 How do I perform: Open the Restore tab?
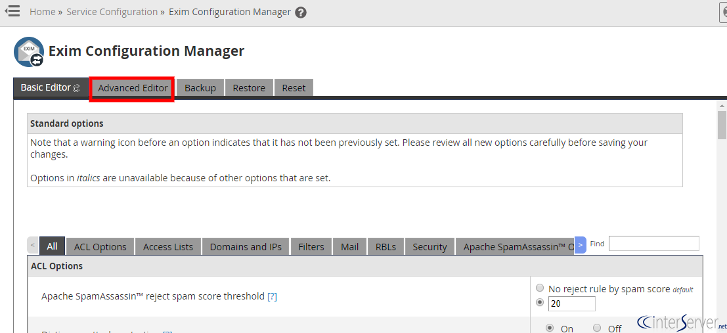(x=249, y=88)
